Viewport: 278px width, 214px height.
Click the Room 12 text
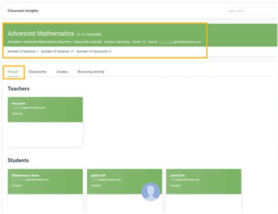(x=139, y=42)
